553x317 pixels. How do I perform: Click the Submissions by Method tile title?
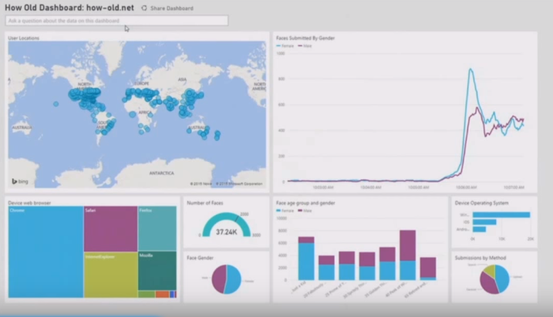point(481,258)
